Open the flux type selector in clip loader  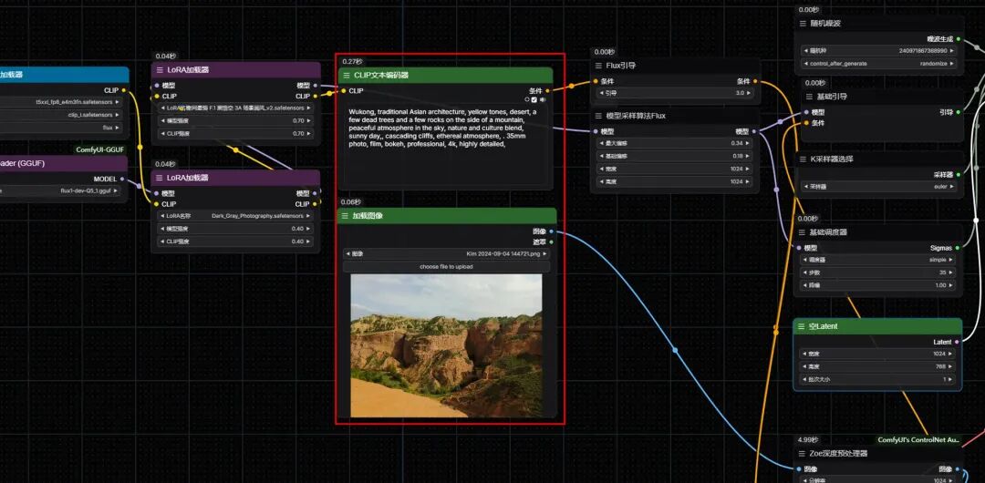61,128
